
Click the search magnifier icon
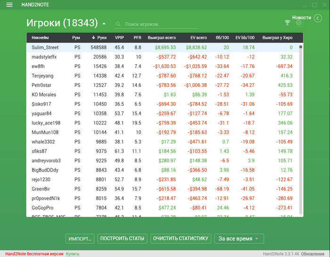pos(118,24)
